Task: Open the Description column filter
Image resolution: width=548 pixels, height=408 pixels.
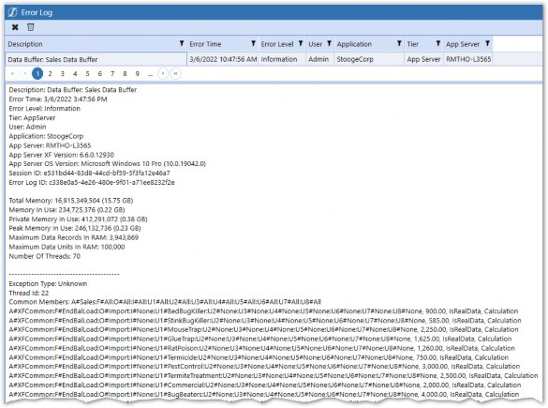Action: (x=182, y=43)
